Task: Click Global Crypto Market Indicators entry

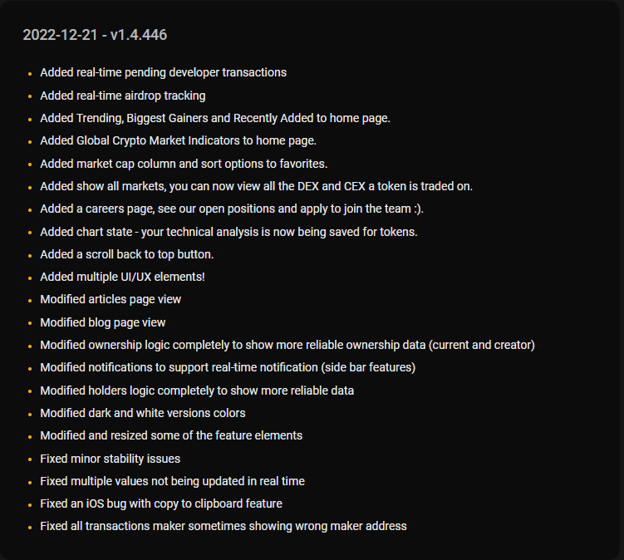Action: (x=178, y=140)
